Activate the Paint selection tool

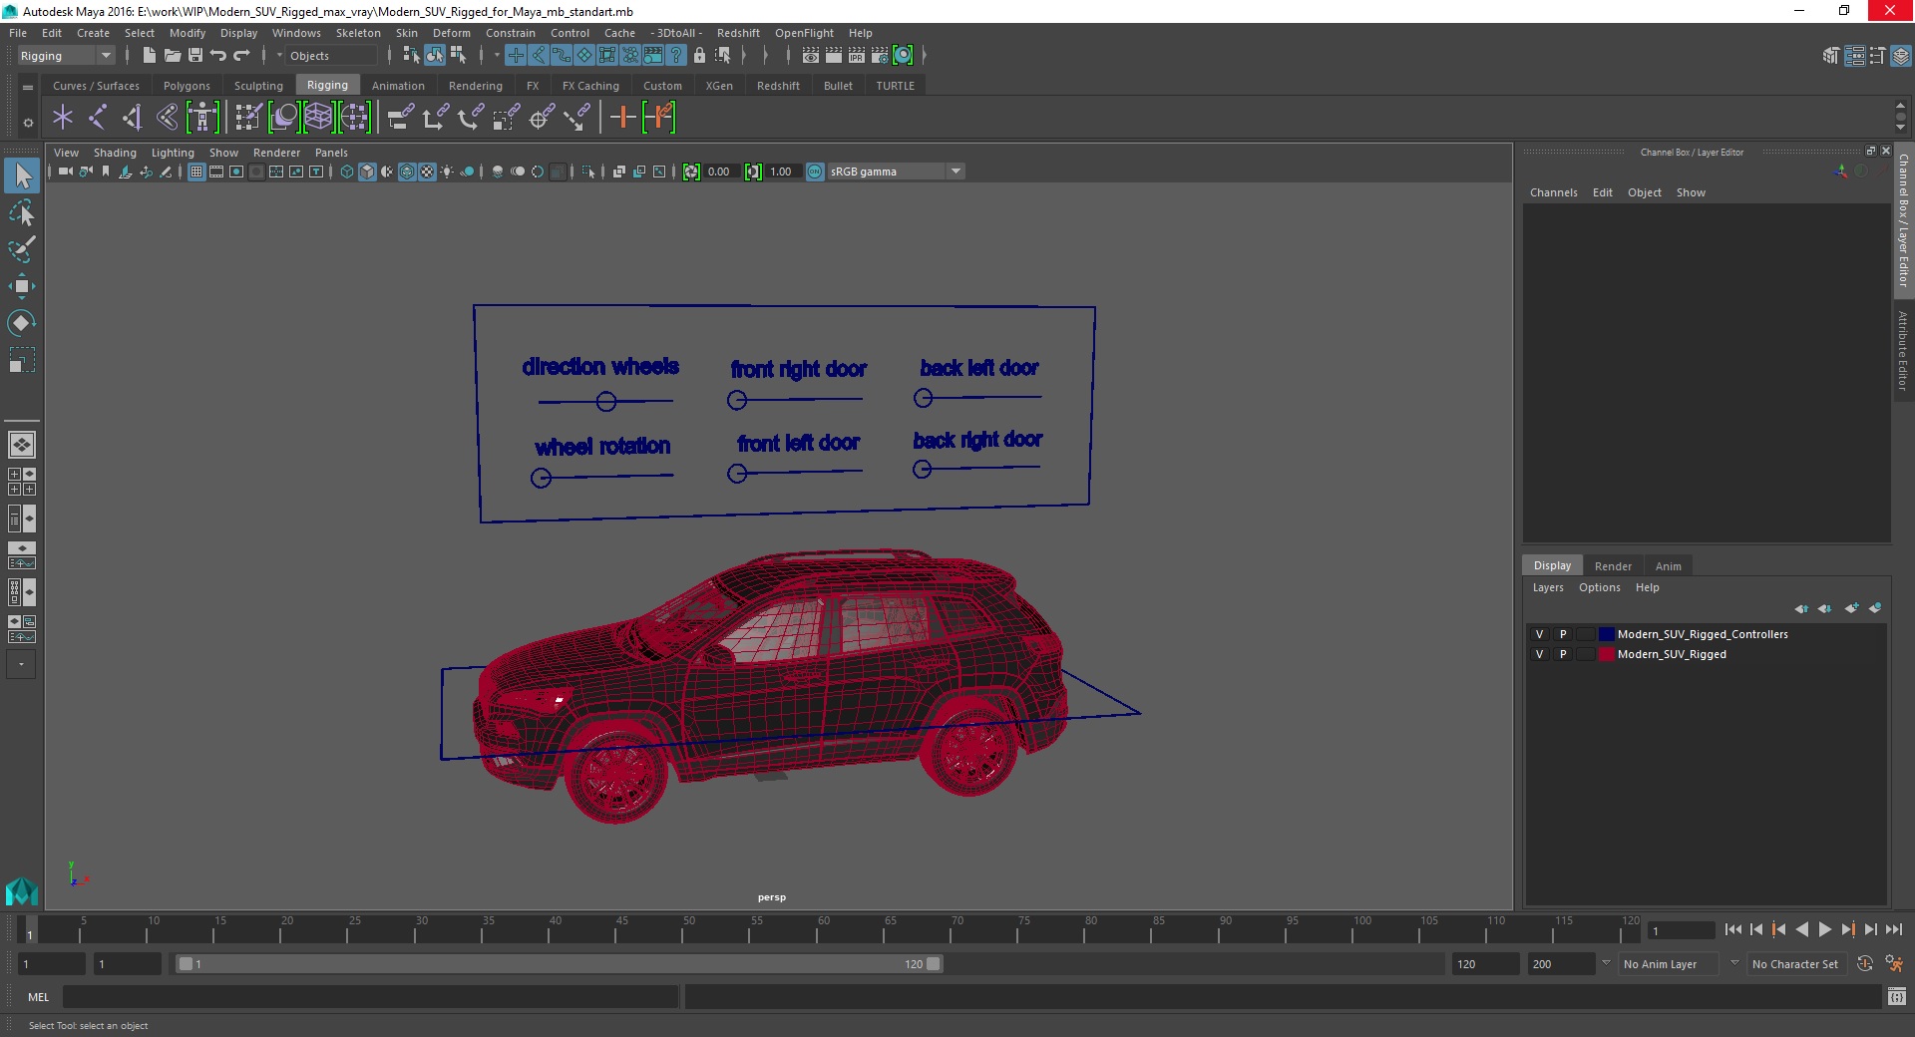[22, 249]
